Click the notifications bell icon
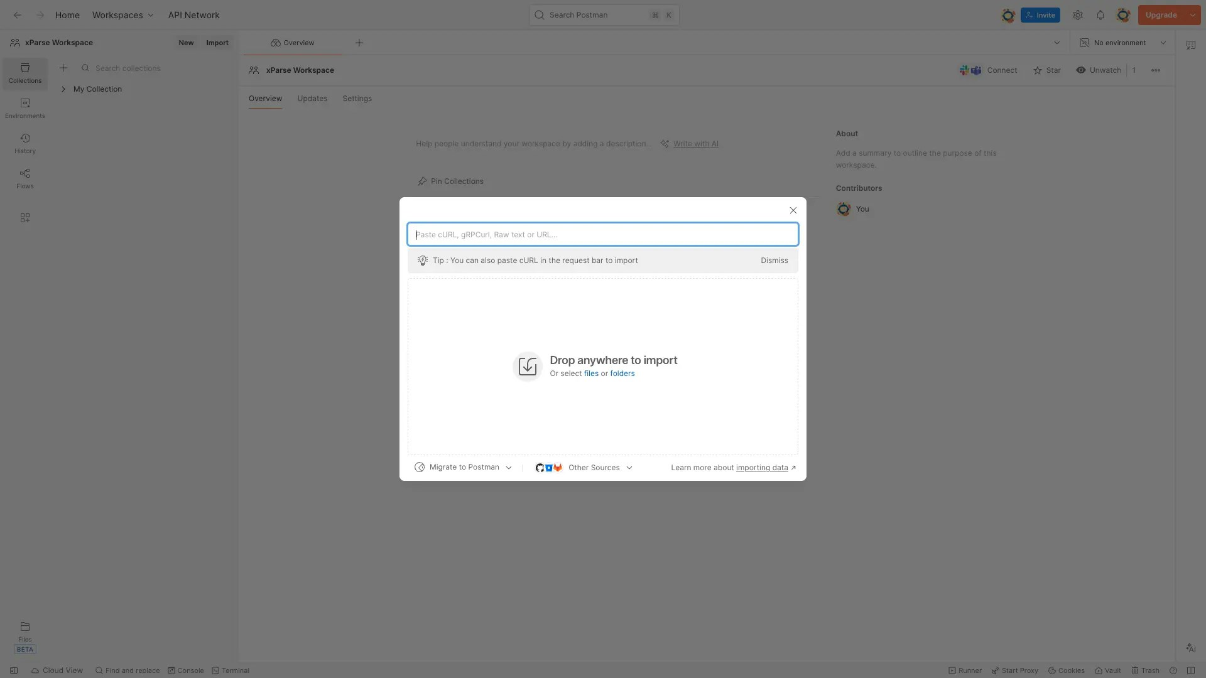Image resolution: width=1206 pixels, height=678 pixels. tap(1100, 15)
